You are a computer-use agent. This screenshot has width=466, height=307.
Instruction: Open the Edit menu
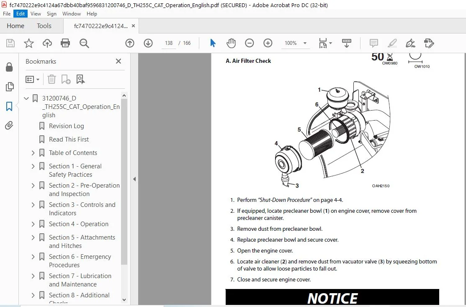pos(21,14)
